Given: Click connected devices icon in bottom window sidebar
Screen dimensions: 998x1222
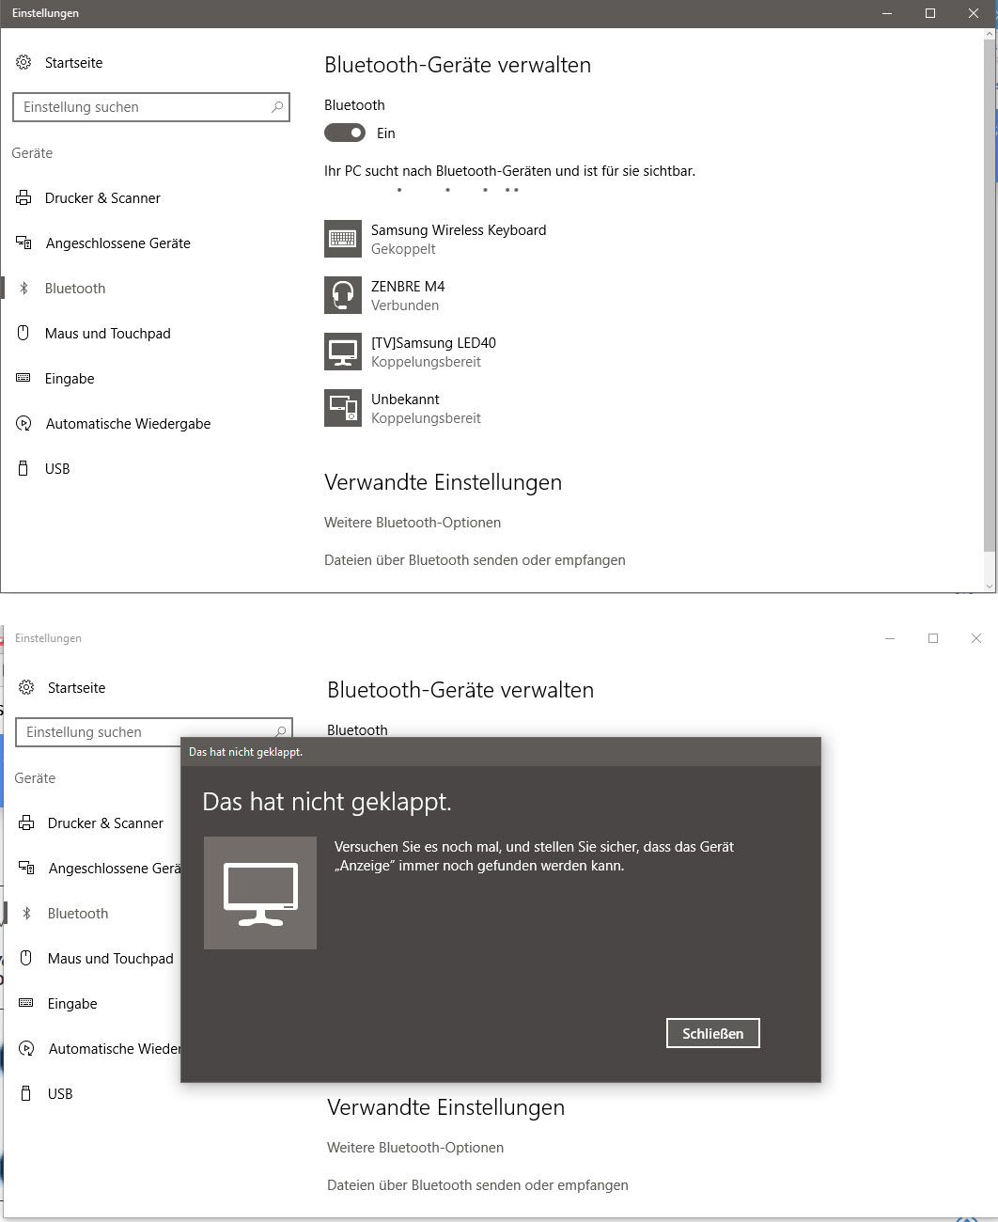Looking at the screenshot, I should coord(26,869).
